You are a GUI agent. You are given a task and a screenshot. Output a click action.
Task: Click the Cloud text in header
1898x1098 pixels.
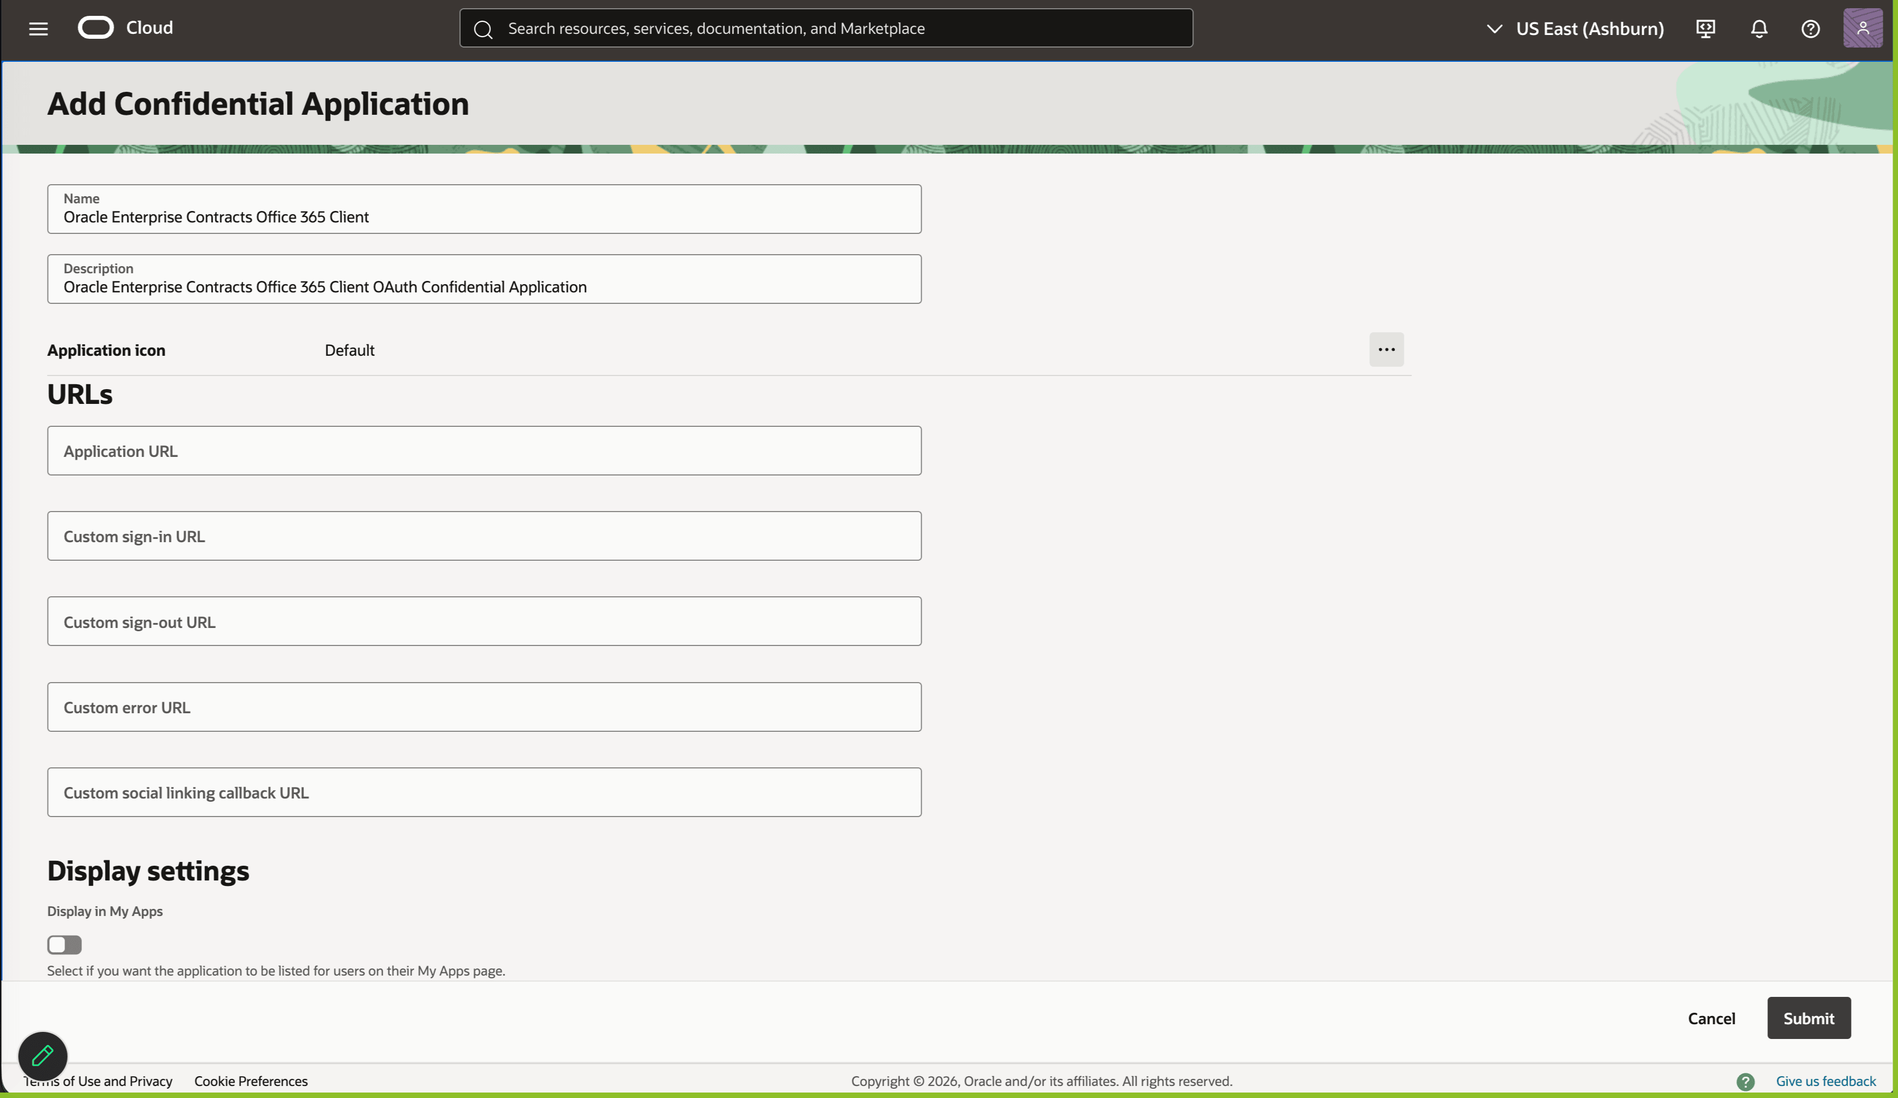click(149, 28)
